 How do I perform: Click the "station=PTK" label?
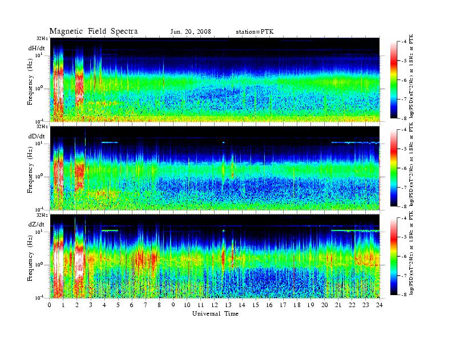[x=255, y=32]
